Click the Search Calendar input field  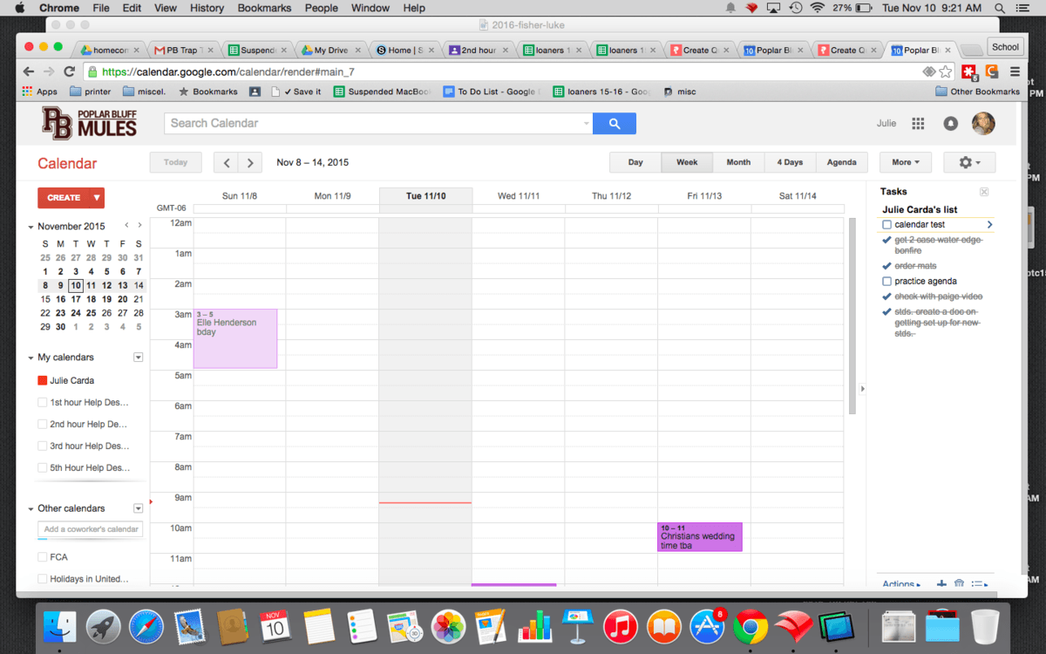375,124
